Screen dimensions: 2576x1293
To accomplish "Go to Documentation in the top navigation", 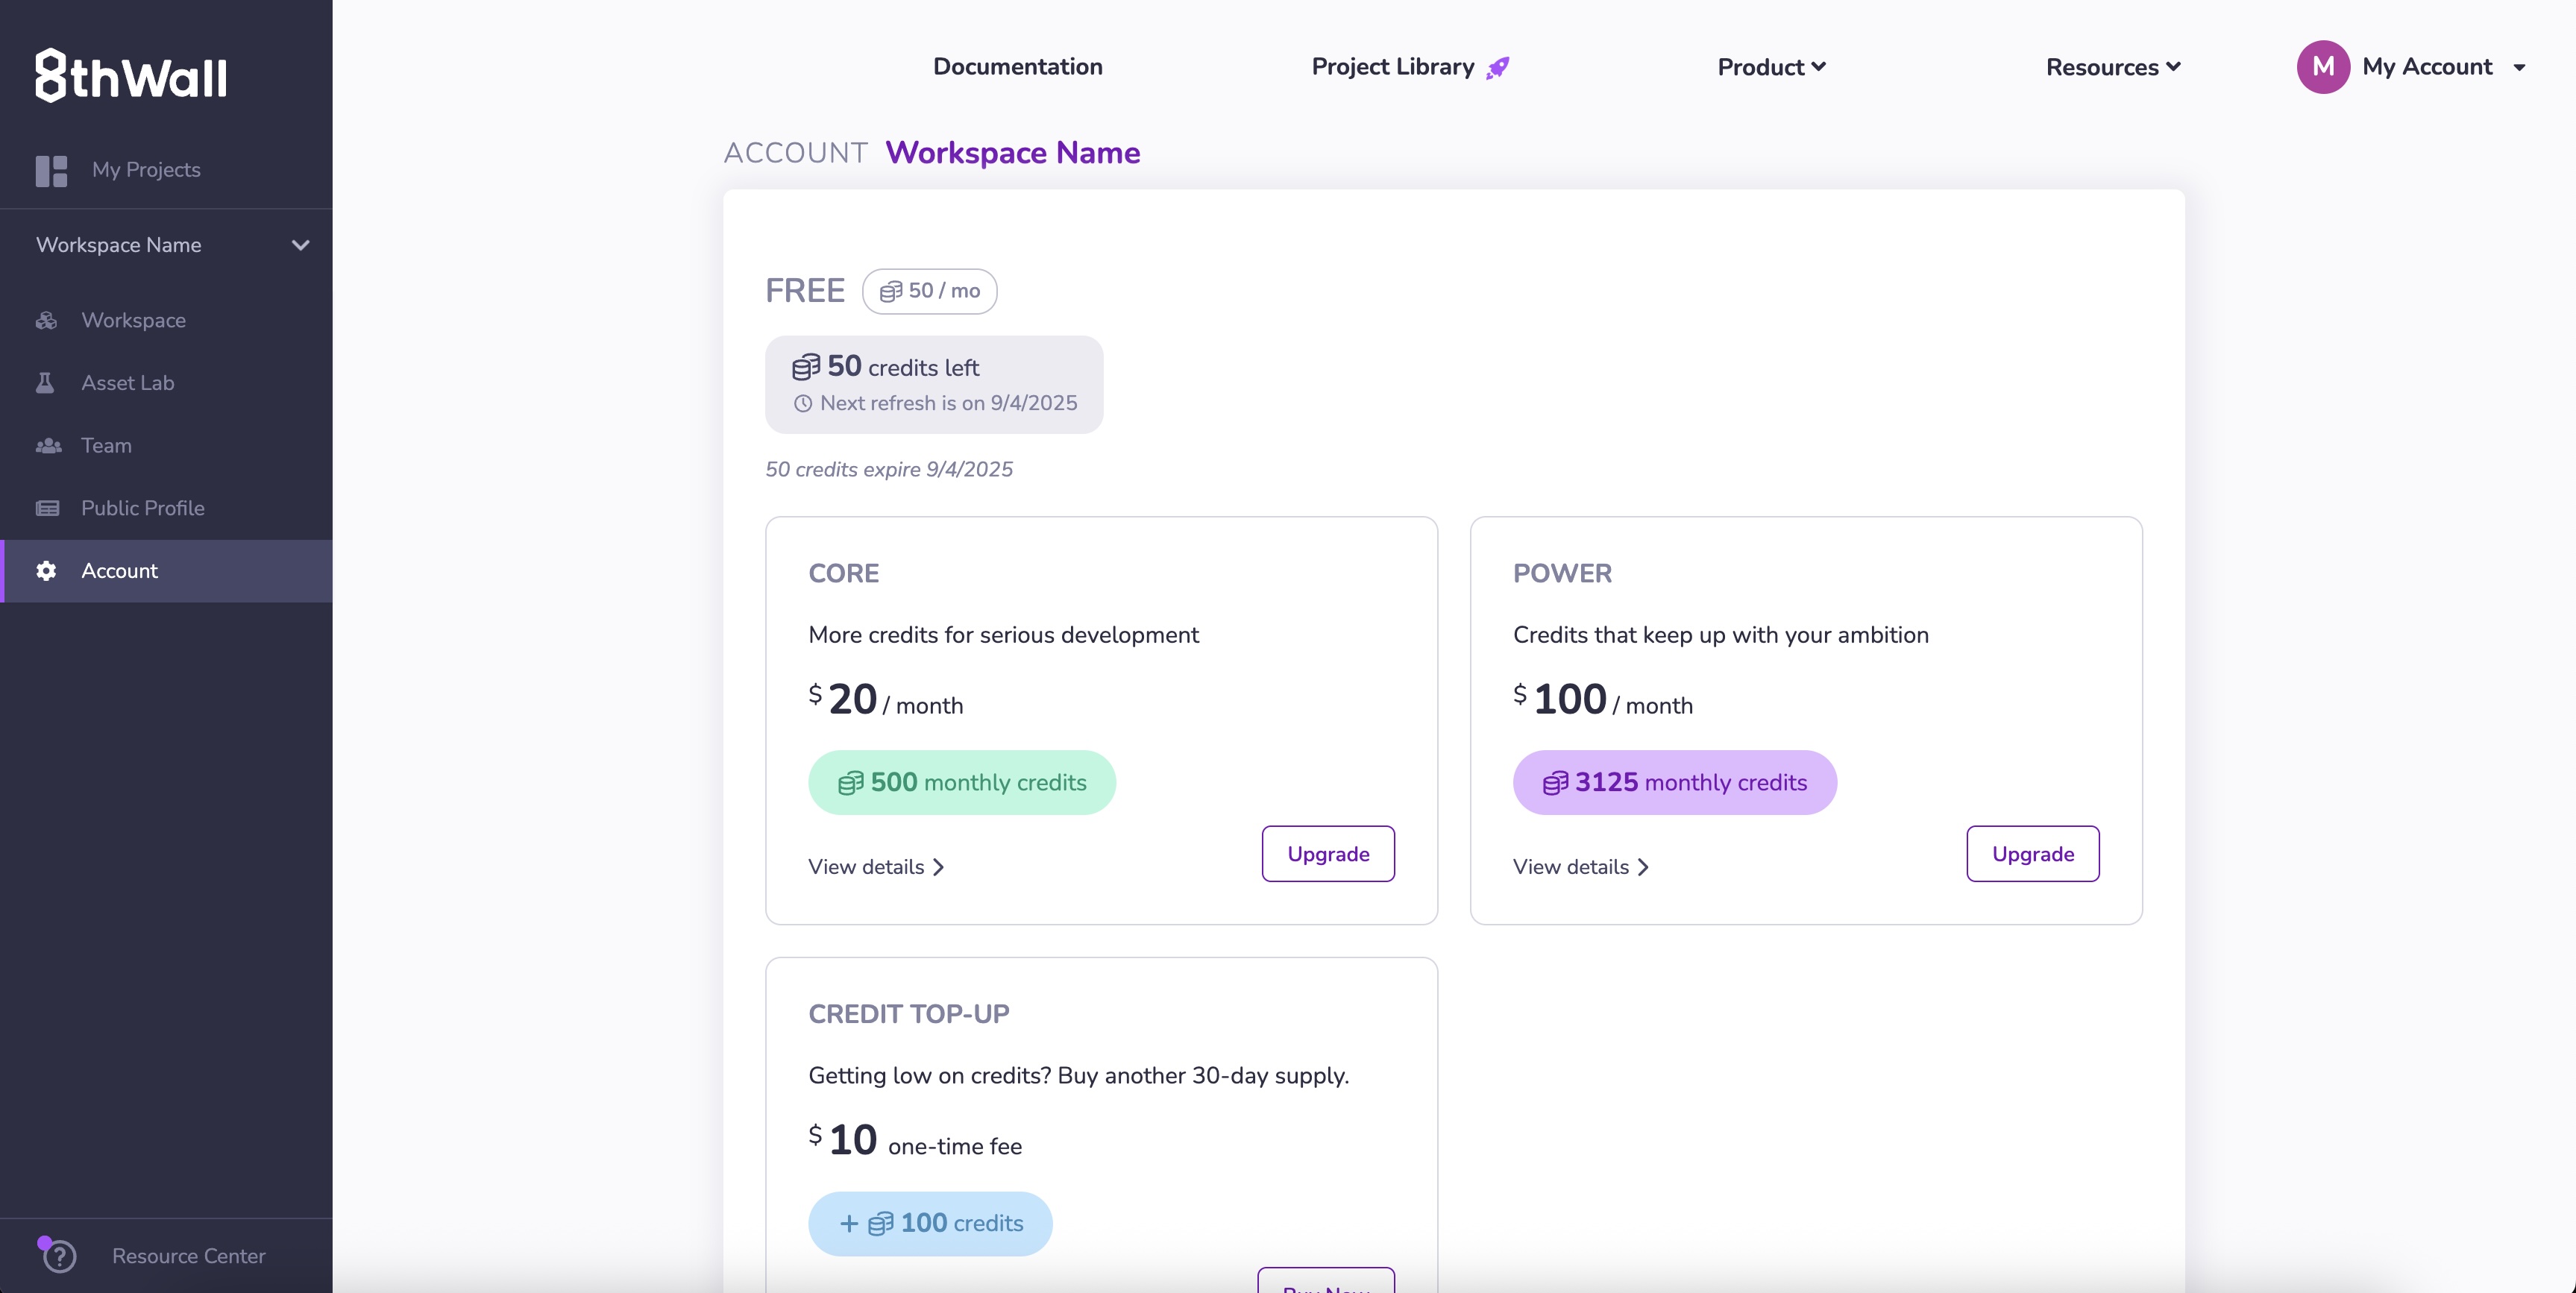I will point(1017,66).
